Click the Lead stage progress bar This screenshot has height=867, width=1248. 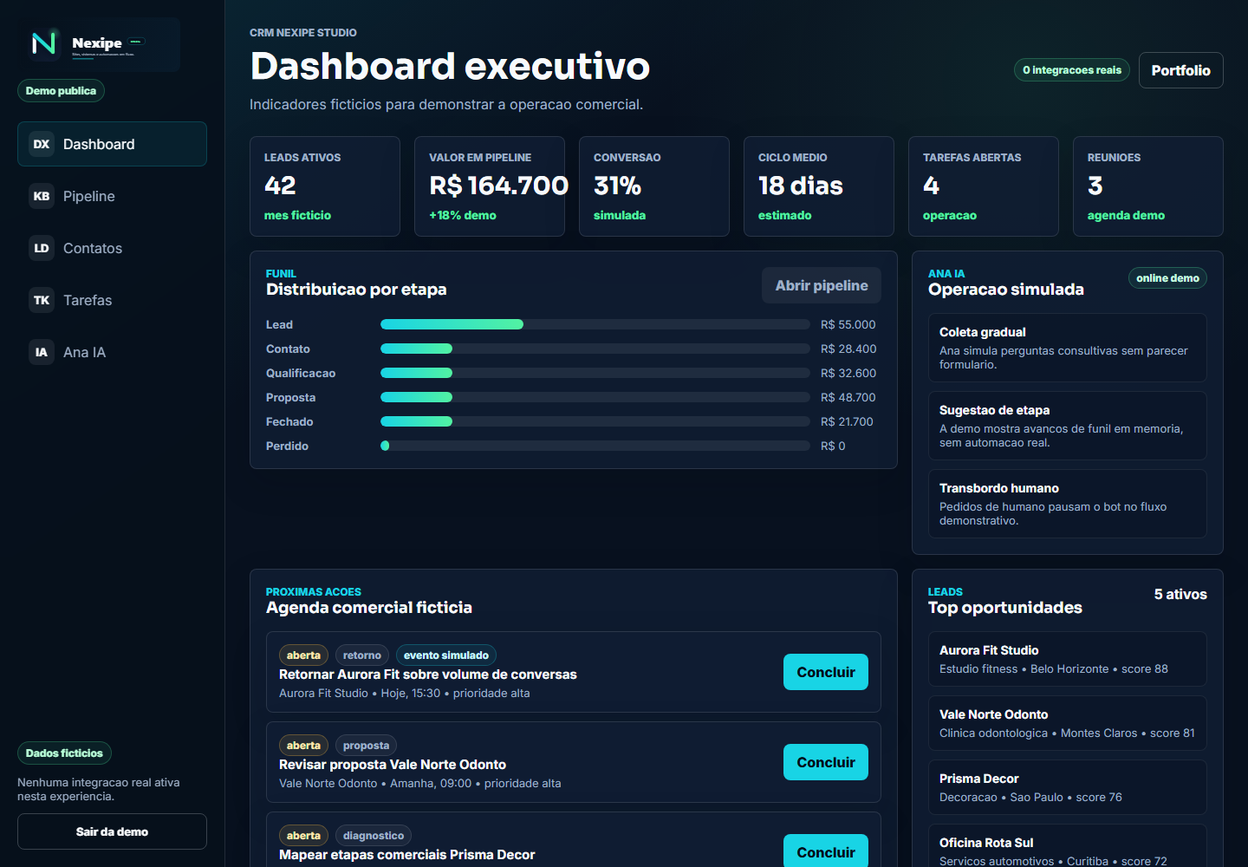point(595,324)
